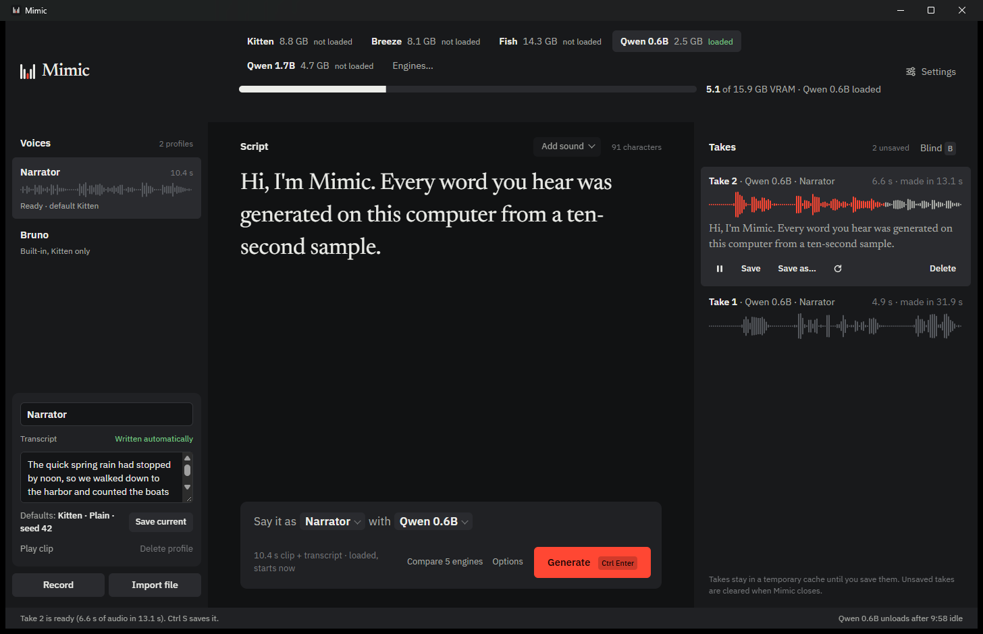The image size is (983, 634).
Task: Choose Save as... for Take 2
Action: (797, 269)
